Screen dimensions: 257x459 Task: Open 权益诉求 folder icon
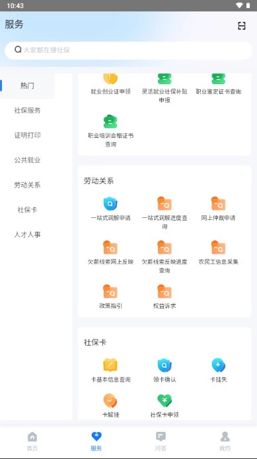[165, 291]
